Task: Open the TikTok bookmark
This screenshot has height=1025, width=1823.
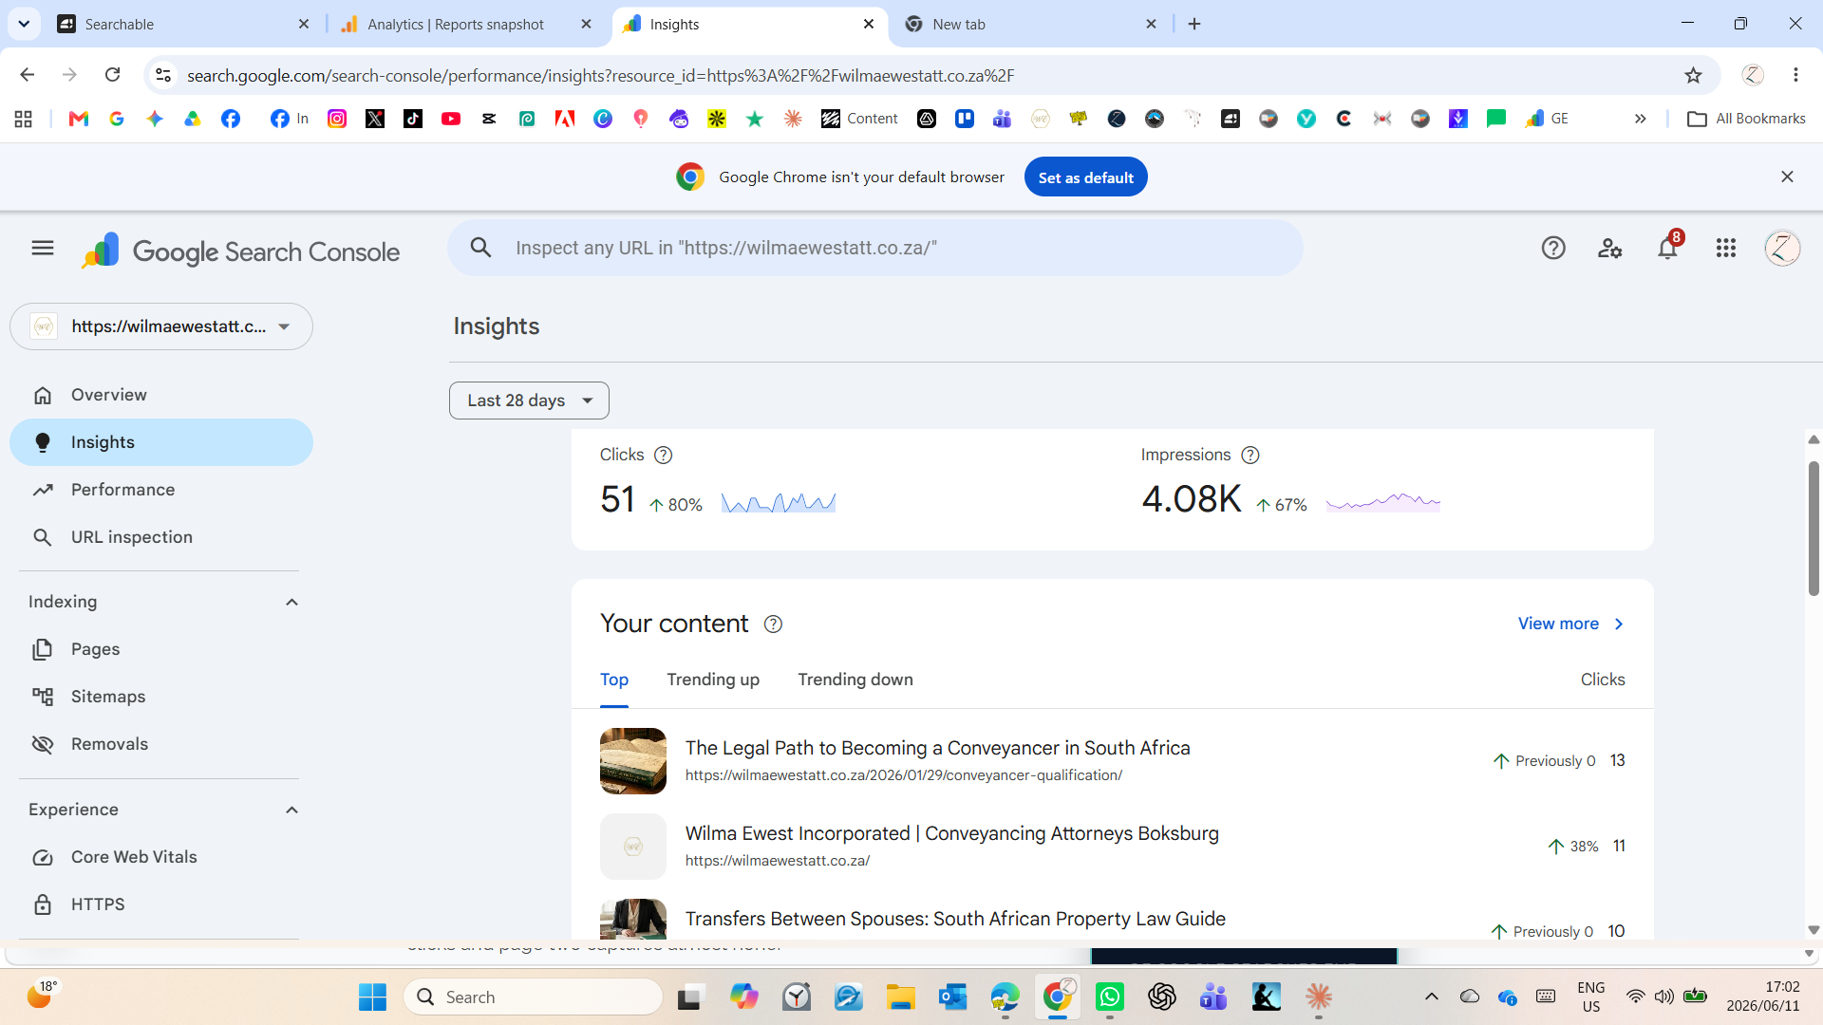Action: point(413,119)
